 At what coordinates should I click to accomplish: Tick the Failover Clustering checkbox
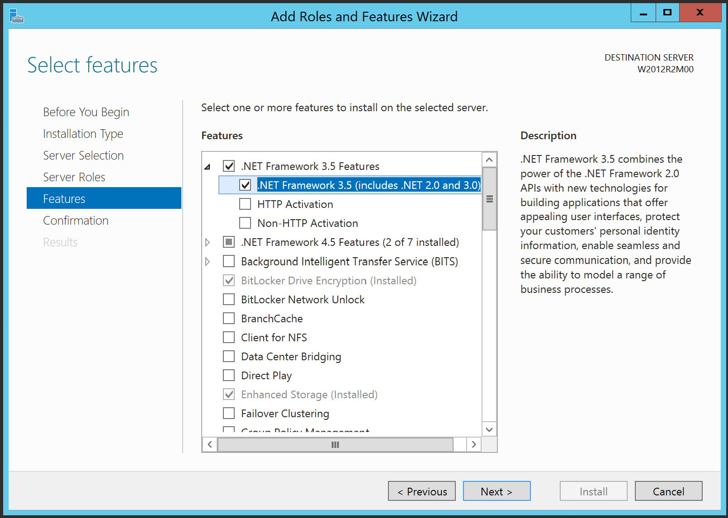tap(229, 413)
